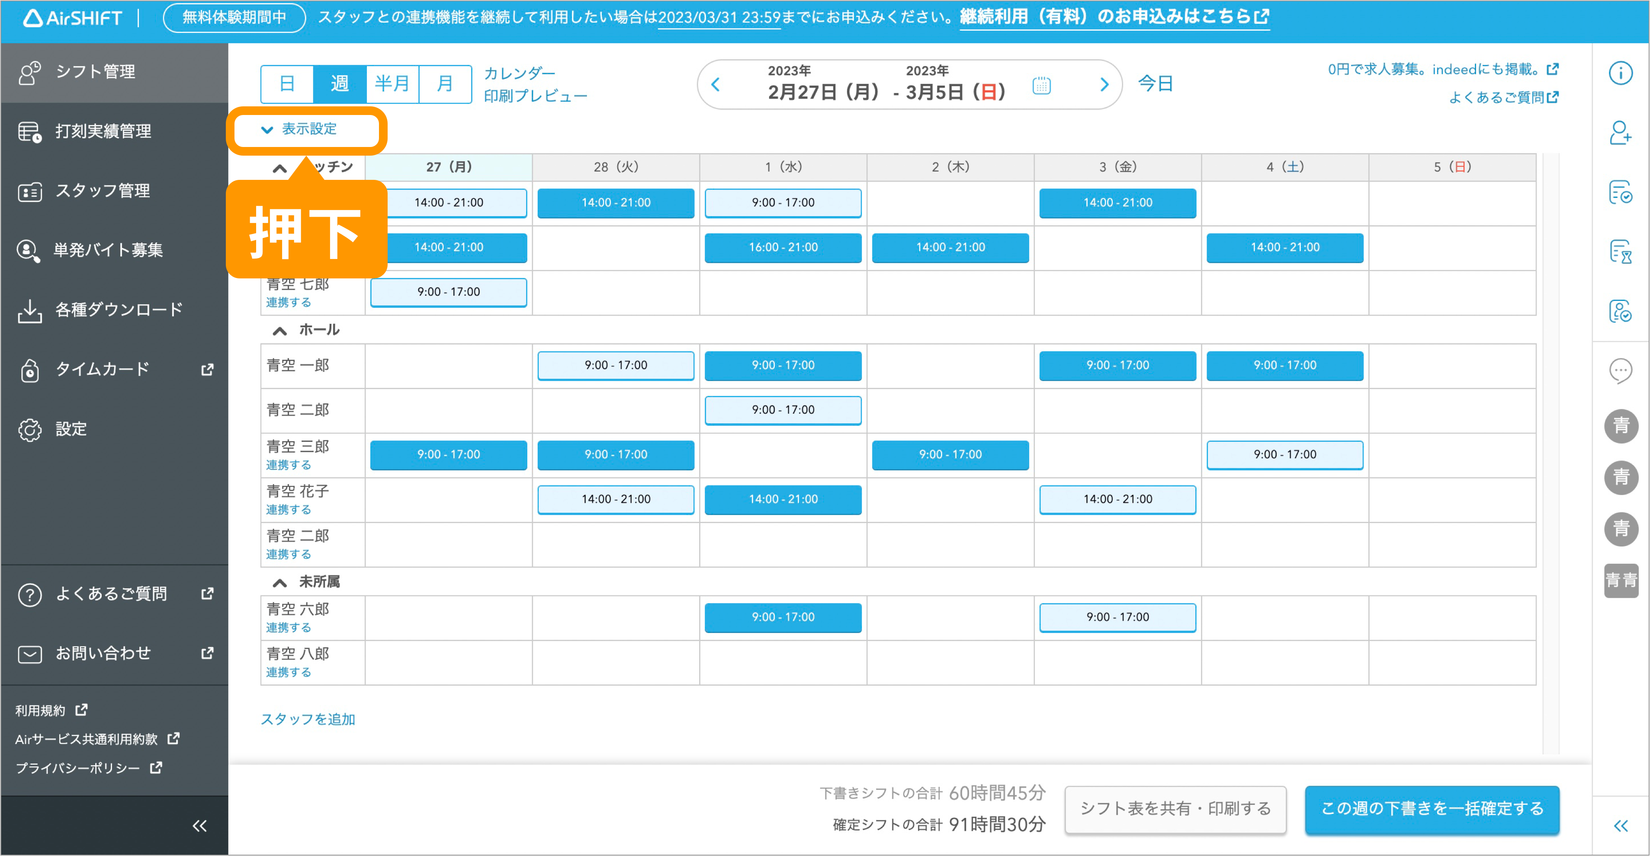This screenshot has height=856, width=1650.
Task: Select 16:00 - 21:00 shift on Wednesday
Action: 783,248
